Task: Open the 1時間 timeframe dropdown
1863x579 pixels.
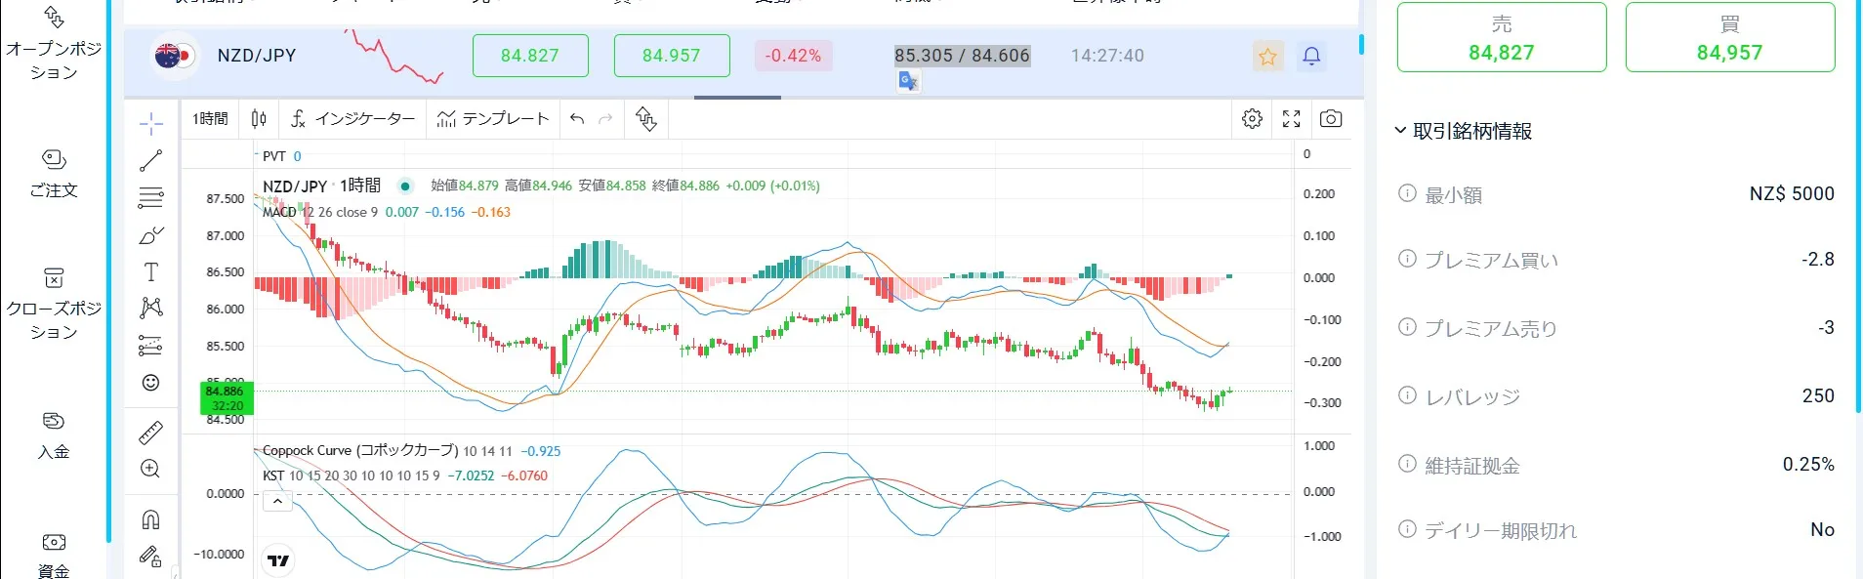Action: (x=210, y=119)
